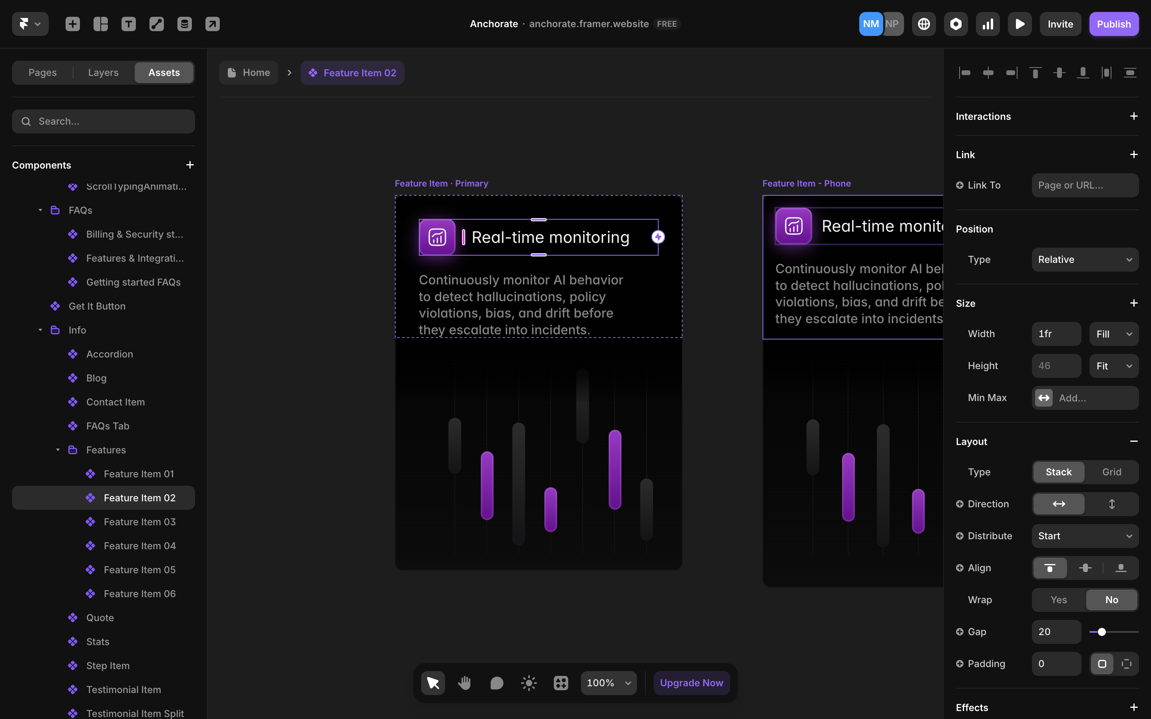Click the globe site settings icon
The width and height of the screenshot is (1151, 719).
tap(924, 24)
